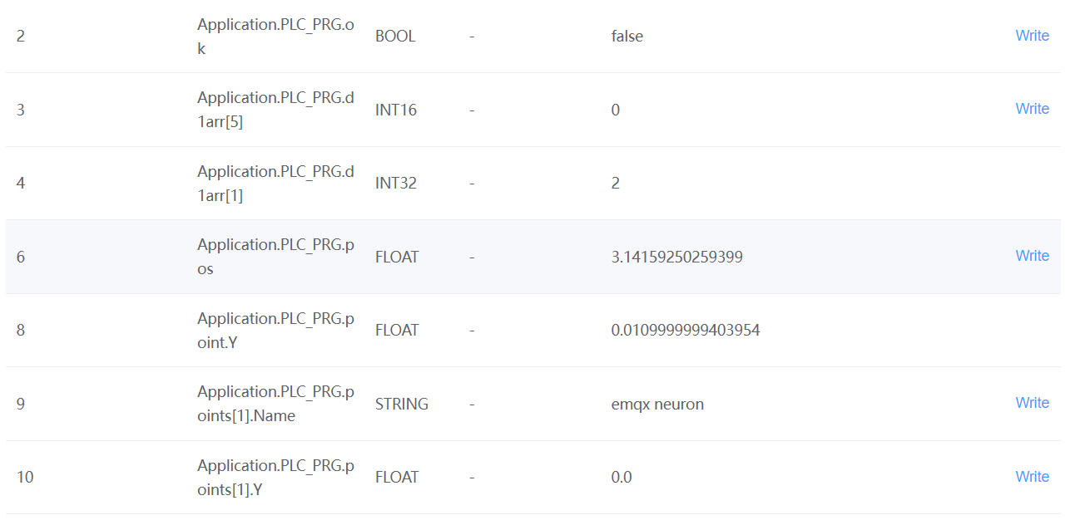Click the value 0.0109999999403954

pyautogui.click(x=685, y=331)
